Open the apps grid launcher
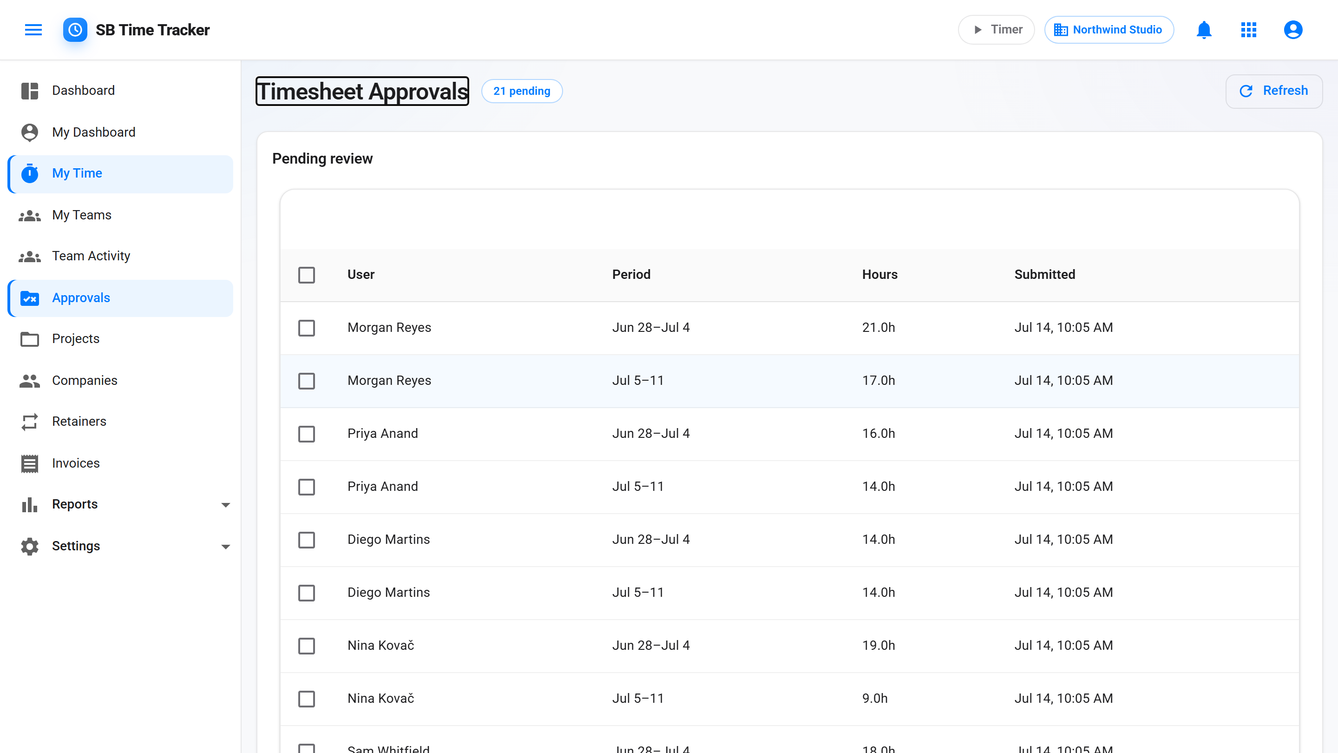Screen dimensions: 1338x753 [1249, 30]
